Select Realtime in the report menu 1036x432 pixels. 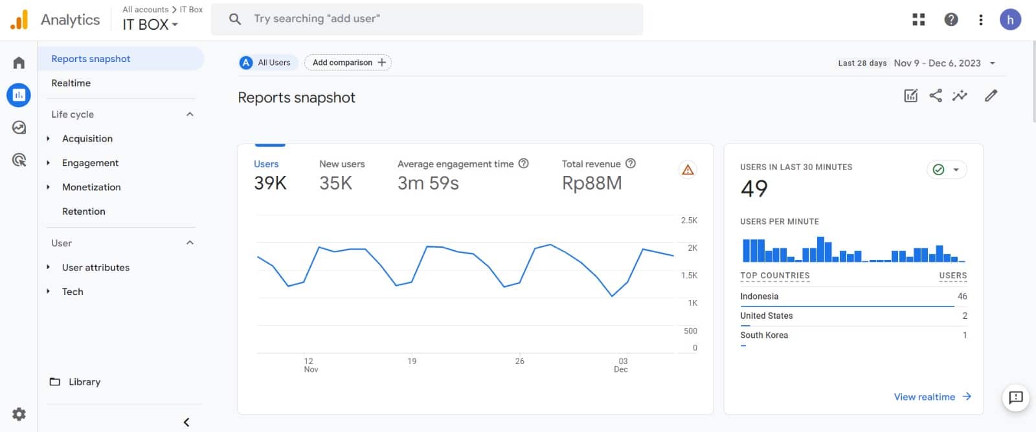point(71,83)
